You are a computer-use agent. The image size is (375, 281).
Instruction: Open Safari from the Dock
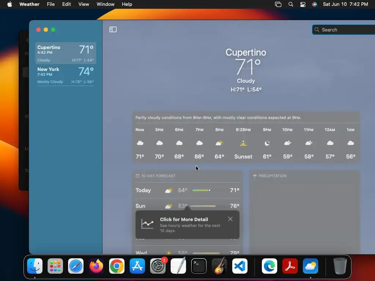click(x=76, y=266)
